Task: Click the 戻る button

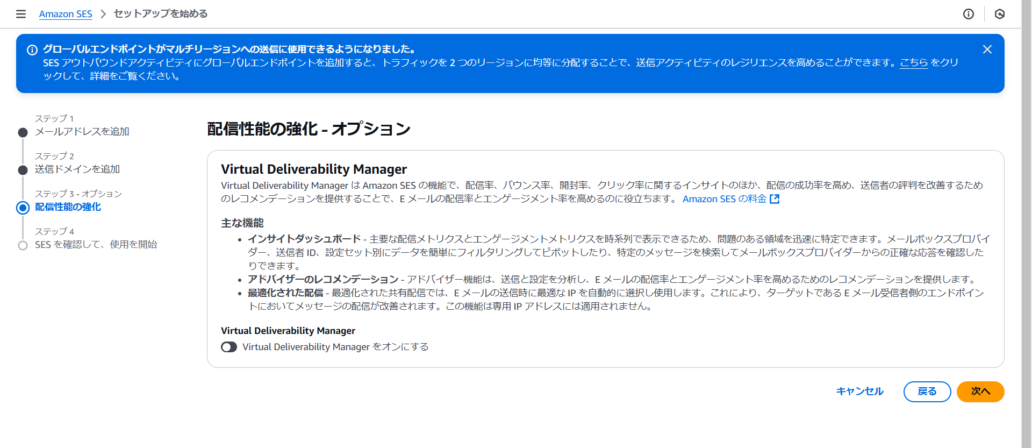Action: pyautogui.click(x=927, y=392)
